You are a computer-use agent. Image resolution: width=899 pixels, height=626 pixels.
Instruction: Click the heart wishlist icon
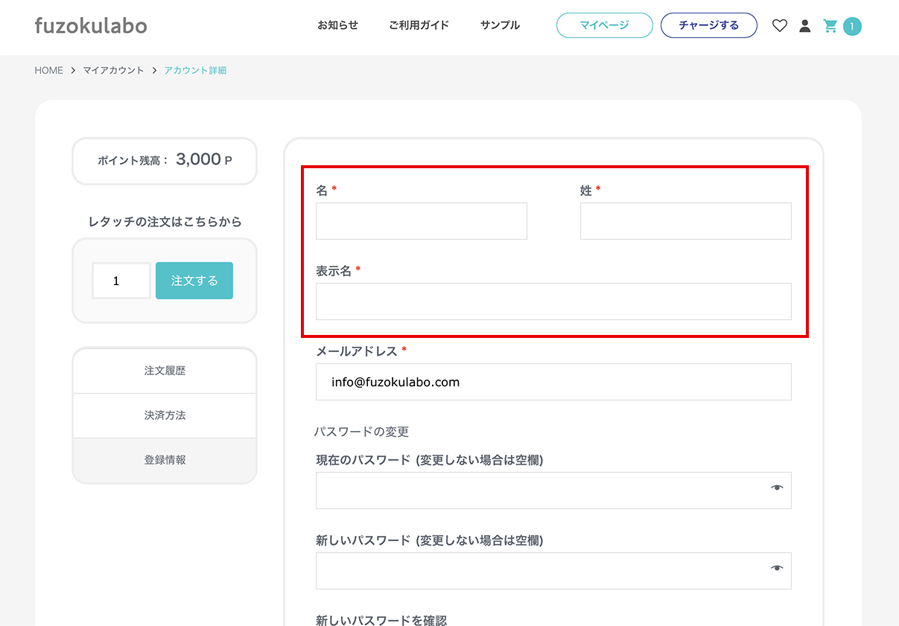coord(779,26)
